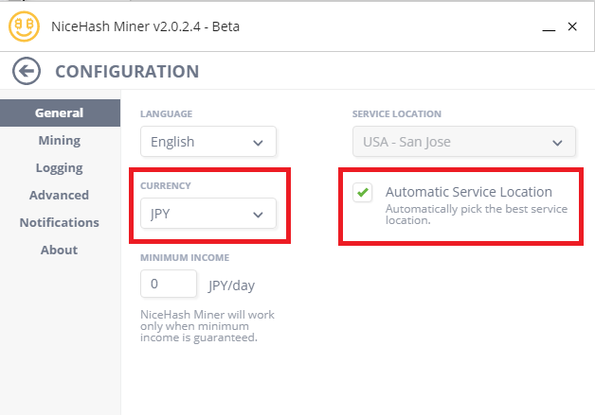Click the chevron in the Language dropdown

click(258, 143)
